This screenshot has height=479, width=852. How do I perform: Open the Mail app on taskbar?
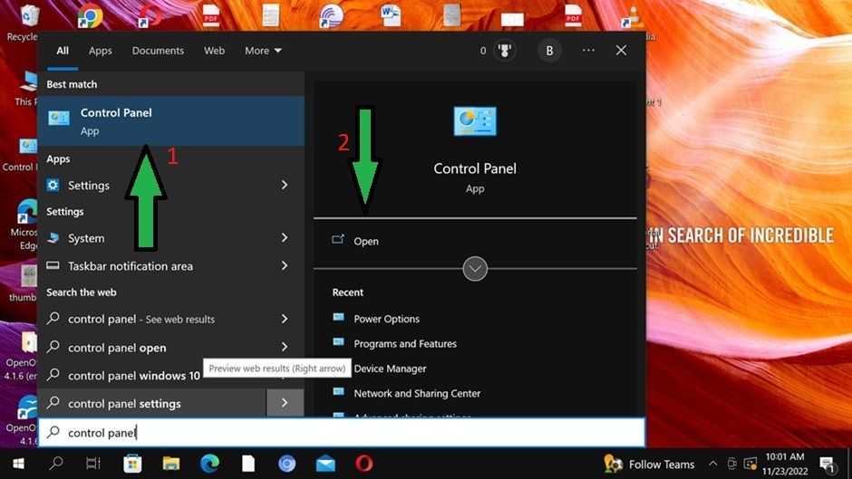tap(325, 465)
